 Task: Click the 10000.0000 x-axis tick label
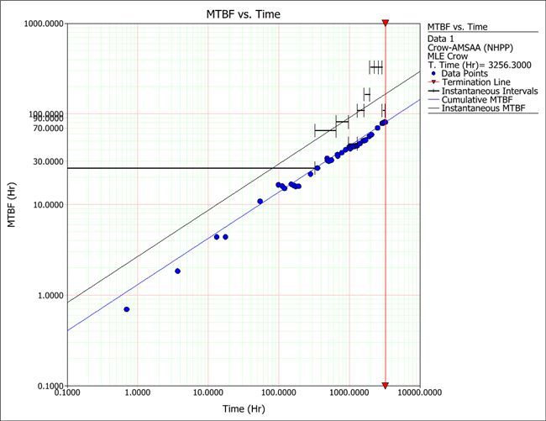[419, 392]
